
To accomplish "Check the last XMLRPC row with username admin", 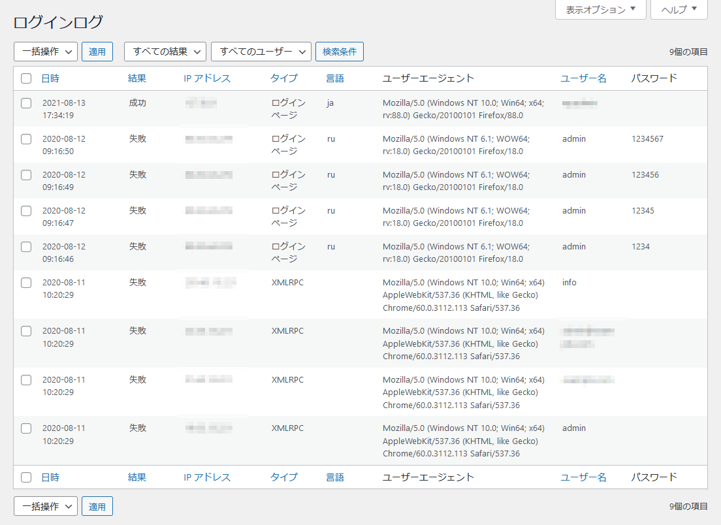I will [26, 428].
